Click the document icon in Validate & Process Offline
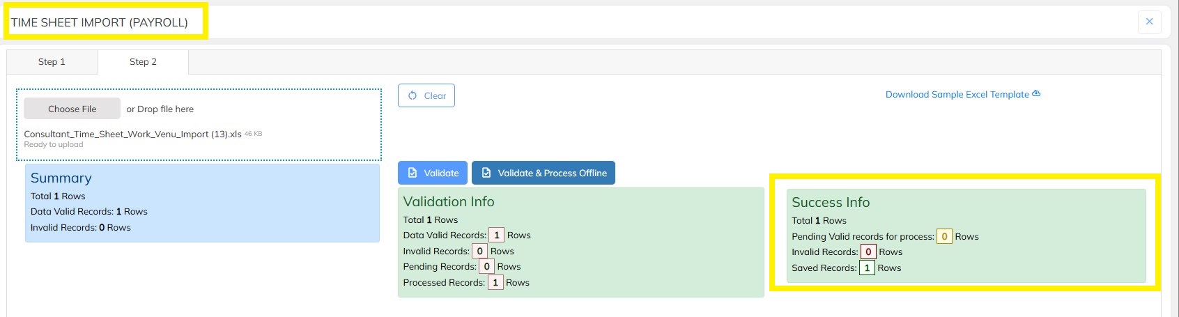Screen dimensions: 1179x317 coord(486,173)
